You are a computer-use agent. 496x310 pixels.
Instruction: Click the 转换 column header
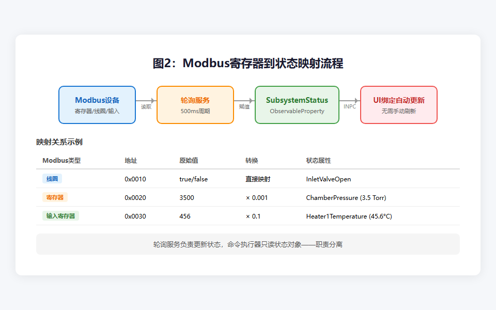[x=252, y=160]
